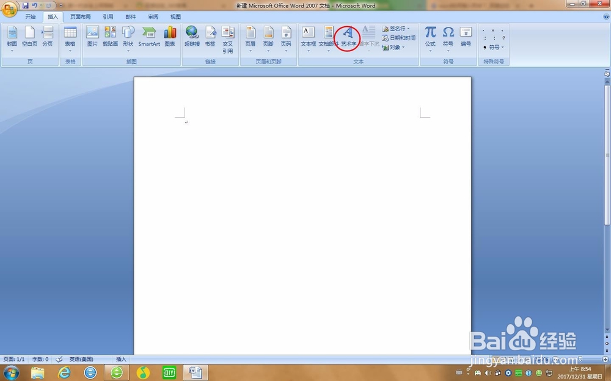Screen dimensions: 611x381
Task: Insert a 交叉引用 cross-reference
Action: tap(227, 40)
